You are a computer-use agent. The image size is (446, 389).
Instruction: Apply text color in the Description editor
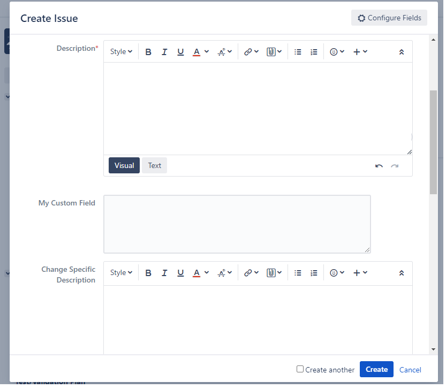196,52
